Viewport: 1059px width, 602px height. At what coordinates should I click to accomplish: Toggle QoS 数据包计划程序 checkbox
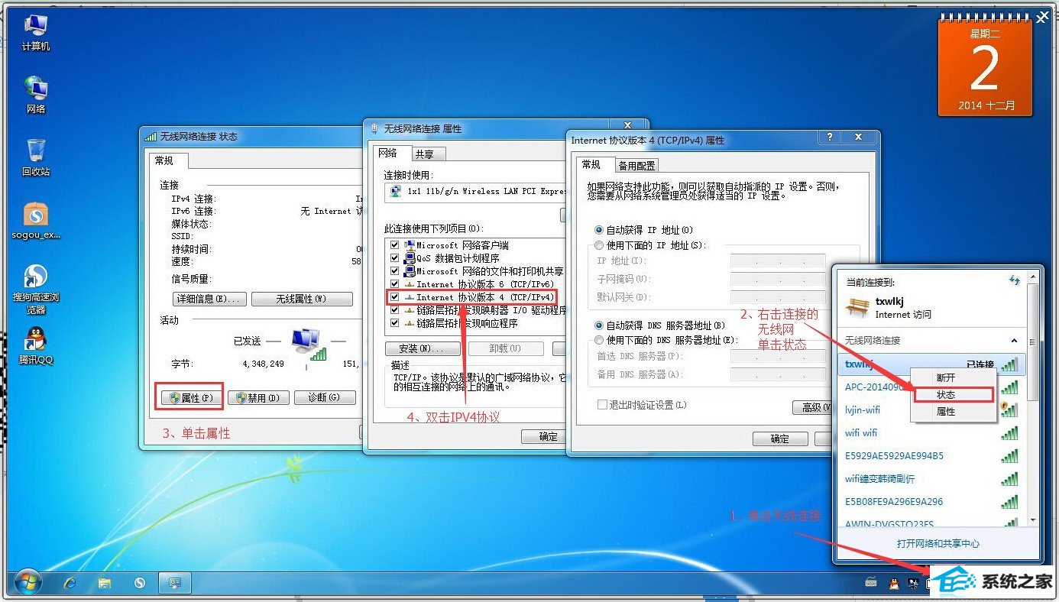click(395, 258)
